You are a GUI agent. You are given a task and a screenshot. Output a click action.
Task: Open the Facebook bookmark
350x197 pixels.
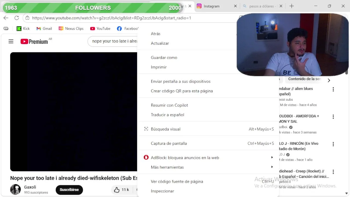(x=128, y=28)
